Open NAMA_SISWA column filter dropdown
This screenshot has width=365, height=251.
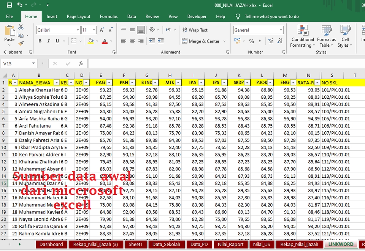tap(57, 82)
